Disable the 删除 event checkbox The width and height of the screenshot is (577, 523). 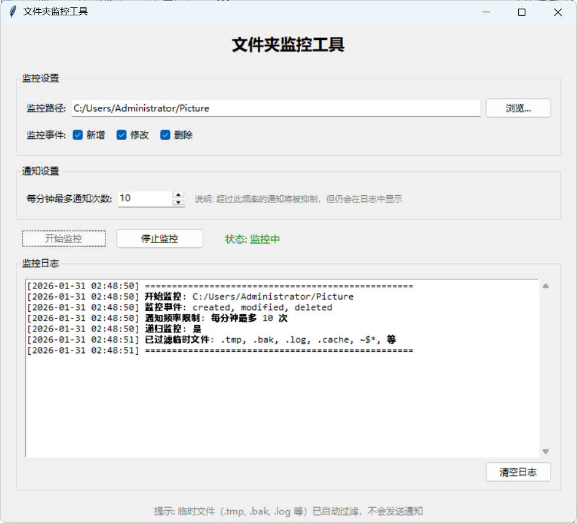coord(165,135)
